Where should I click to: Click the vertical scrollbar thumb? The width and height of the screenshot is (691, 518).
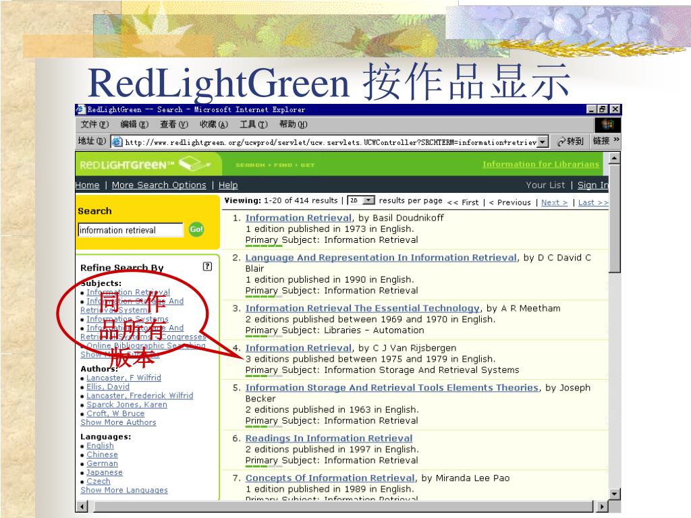(615, 219)
